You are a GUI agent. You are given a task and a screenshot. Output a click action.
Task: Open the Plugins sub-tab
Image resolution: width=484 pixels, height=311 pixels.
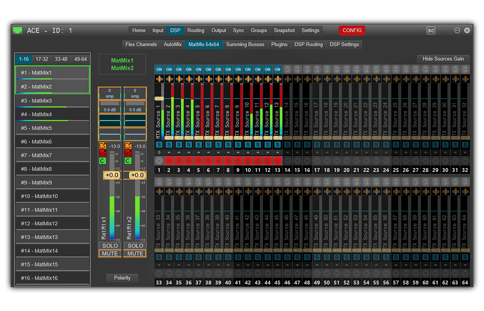coord(280,45)
